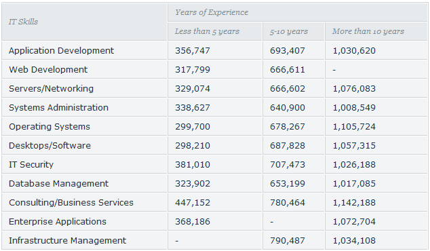Click the Desktops/Software row label
This screenshot has height=251, width=430.
pos(50,145)
